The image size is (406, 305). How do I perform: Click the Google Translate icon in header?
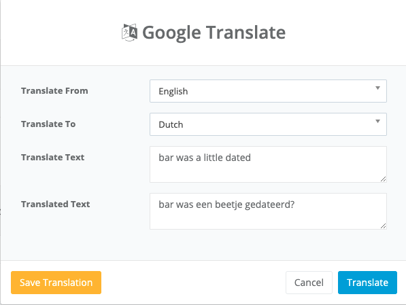coord(129,33)
